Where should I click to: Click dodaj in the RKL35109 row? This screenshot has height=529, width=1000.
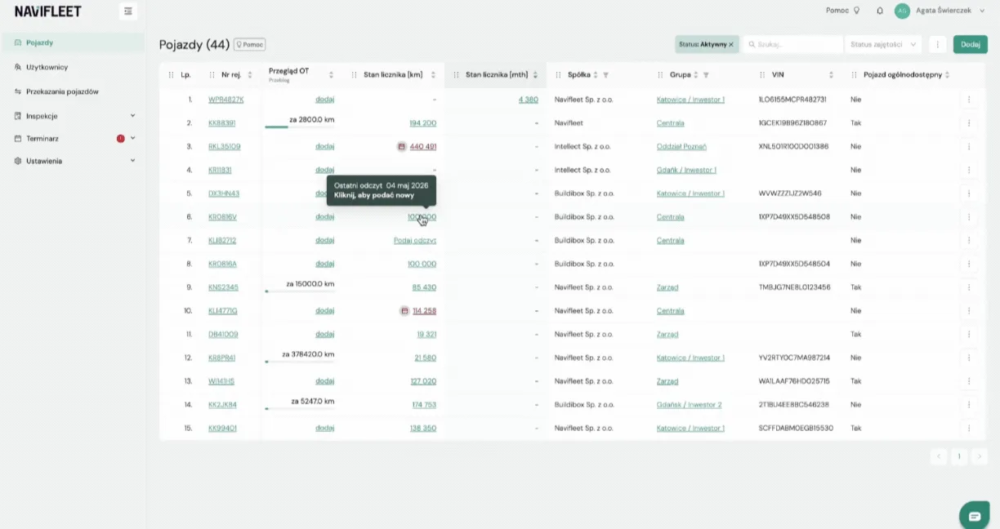click(x=325, y=147)
